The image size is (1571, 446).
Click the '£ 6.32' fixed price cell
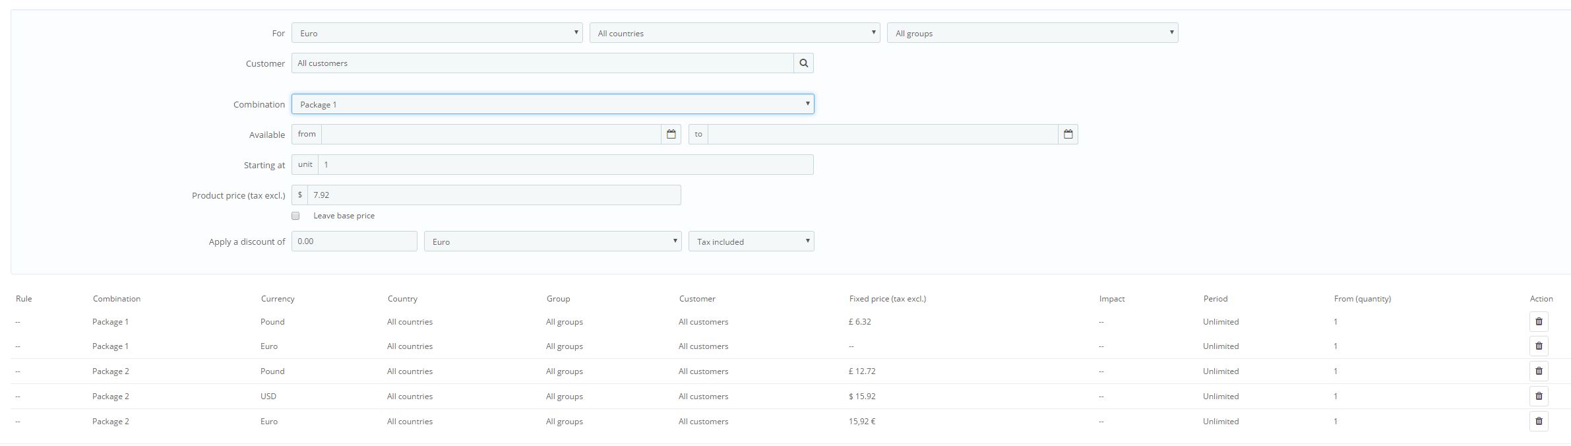click(x=860, y=322)
